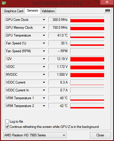114x141 pixels.
Task: Enable the Log to file checkbox
Action: point(7,121)
